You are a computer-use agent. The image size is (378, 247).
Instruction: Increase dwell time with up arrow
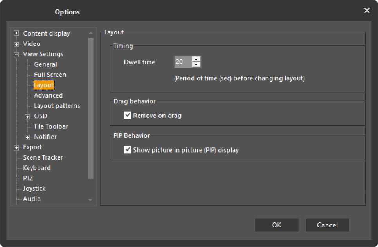coord(196,59)
